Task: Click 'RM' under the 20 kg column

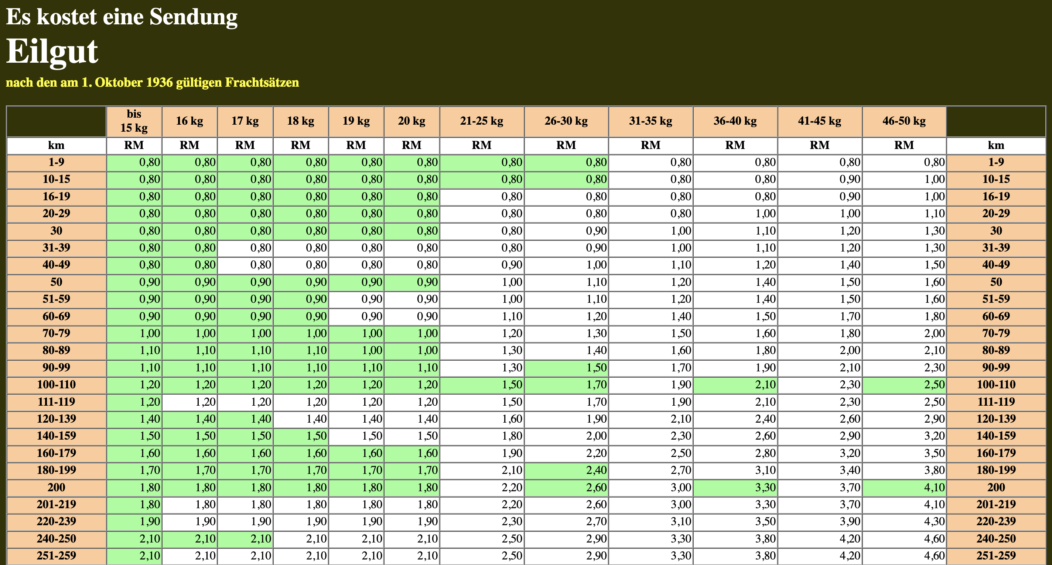Action: tap(411, 145)
